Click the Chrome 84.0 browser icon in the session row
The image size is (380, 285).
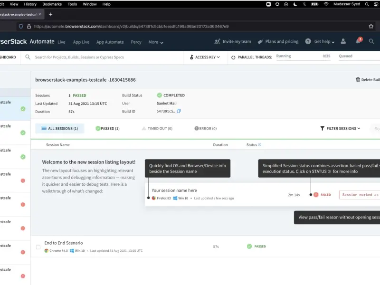tap(46, 251)
